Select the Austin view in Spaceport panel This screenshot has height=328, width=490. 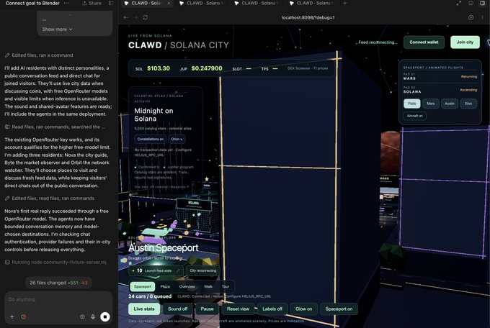pos(450,104)
